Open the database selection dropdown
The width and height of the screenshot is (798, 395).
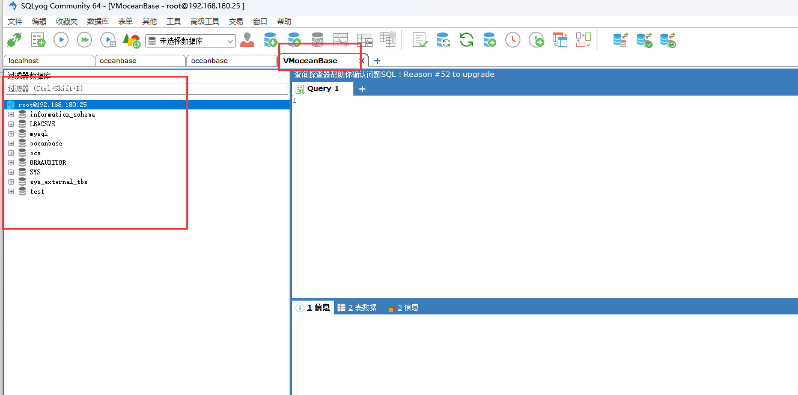pos(191,41)
